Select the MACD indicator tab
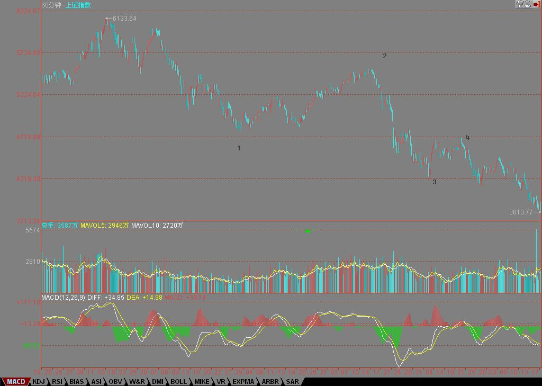 click(x=15, y=382)
